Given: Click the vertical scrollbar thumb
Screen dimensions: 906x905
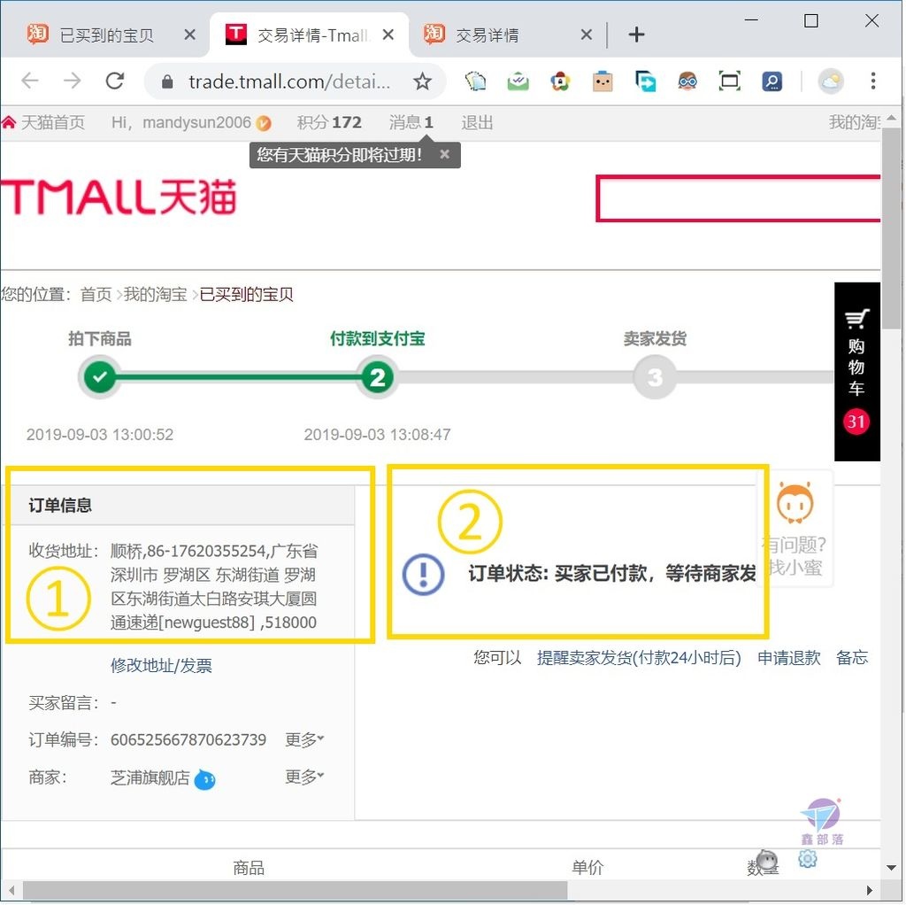Looking at the screenshot, I should pos(892,228).
